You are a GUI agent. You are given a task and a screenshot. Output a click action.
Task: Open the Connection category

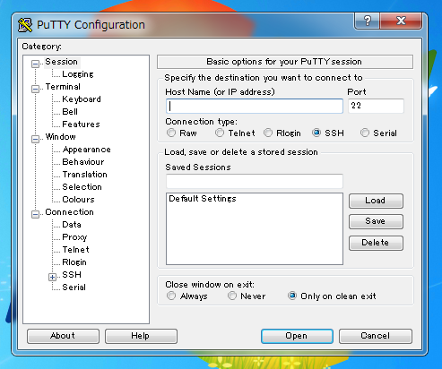tap(69, 212)
